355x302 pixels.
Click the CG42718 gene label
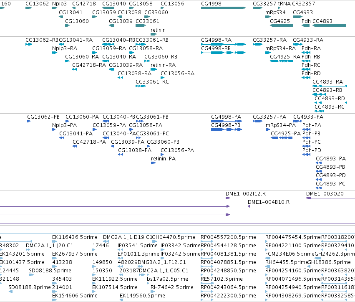[84, 4]
